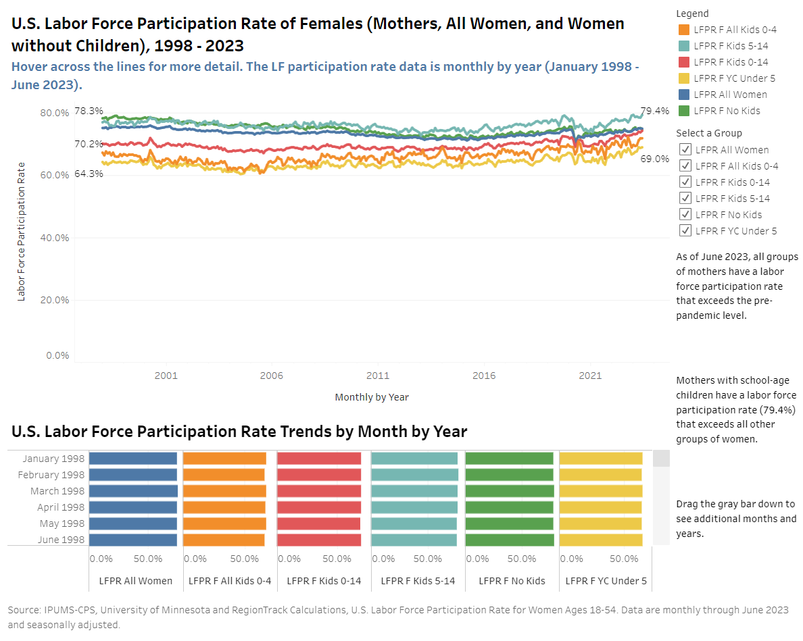Select the June 1998 green No Kids bar
This screenshot has height=641, width=803.
point(510,540)
